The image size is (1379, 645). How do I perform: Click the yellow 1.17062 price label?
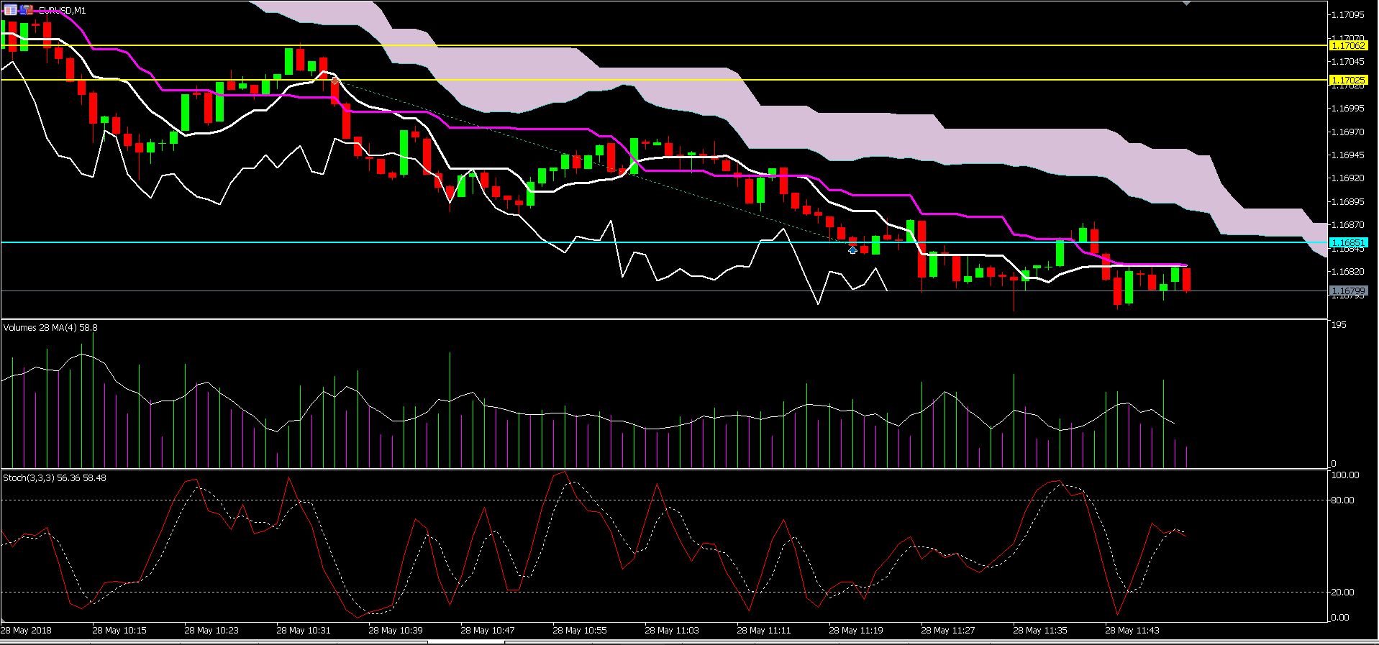(x=1348, y=45)
